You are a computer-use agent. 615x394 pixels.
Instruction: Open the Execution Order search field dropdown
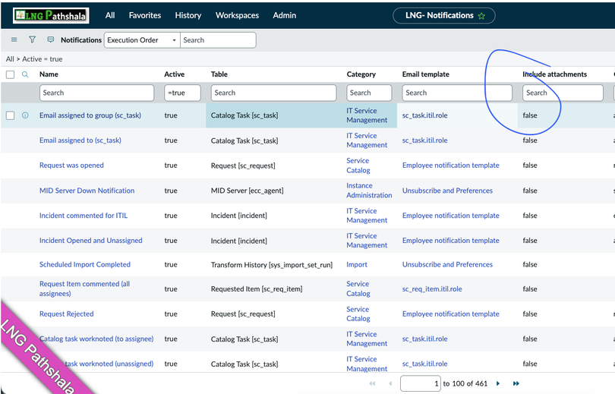pos(142,40)
